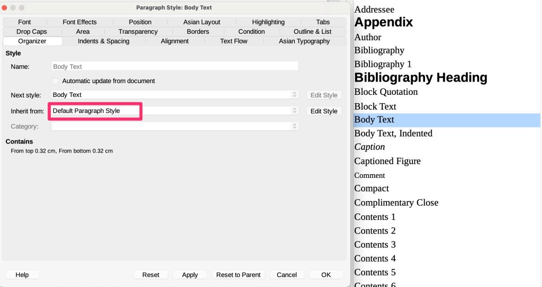The width and height of the screenshot is (542, 287).
Task: Expand the Inherit from dropdown
Action: point(175,111)
